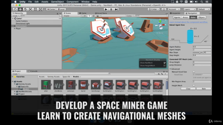Open the Component menu
223x125 pixels.
click(x=72, y=2)
